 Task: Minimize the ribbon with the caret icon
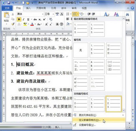coord(128,8)
